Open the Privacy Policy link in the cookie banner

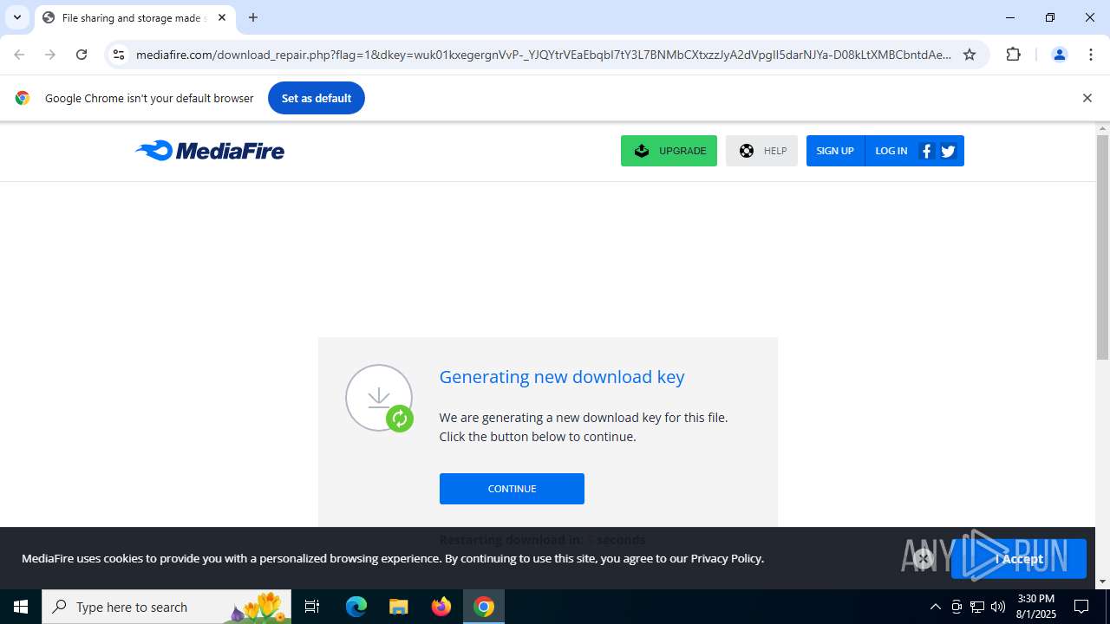[x=726, y=558]
